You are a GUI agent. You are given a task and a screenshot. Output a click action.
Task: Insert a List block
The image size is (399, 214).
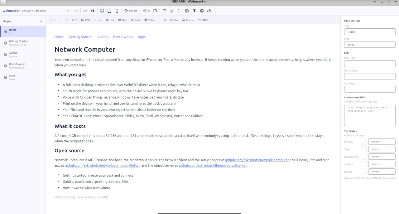98,20
